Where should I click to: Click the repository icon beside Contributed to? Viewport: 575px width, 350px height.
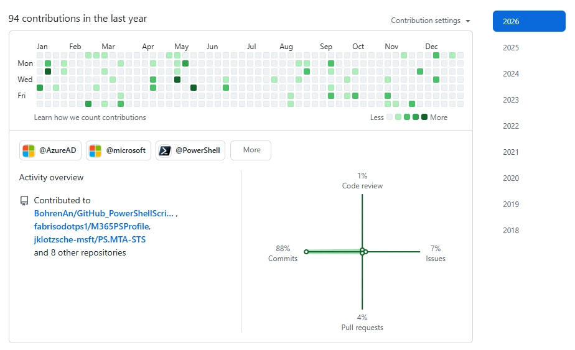point(24,201)
